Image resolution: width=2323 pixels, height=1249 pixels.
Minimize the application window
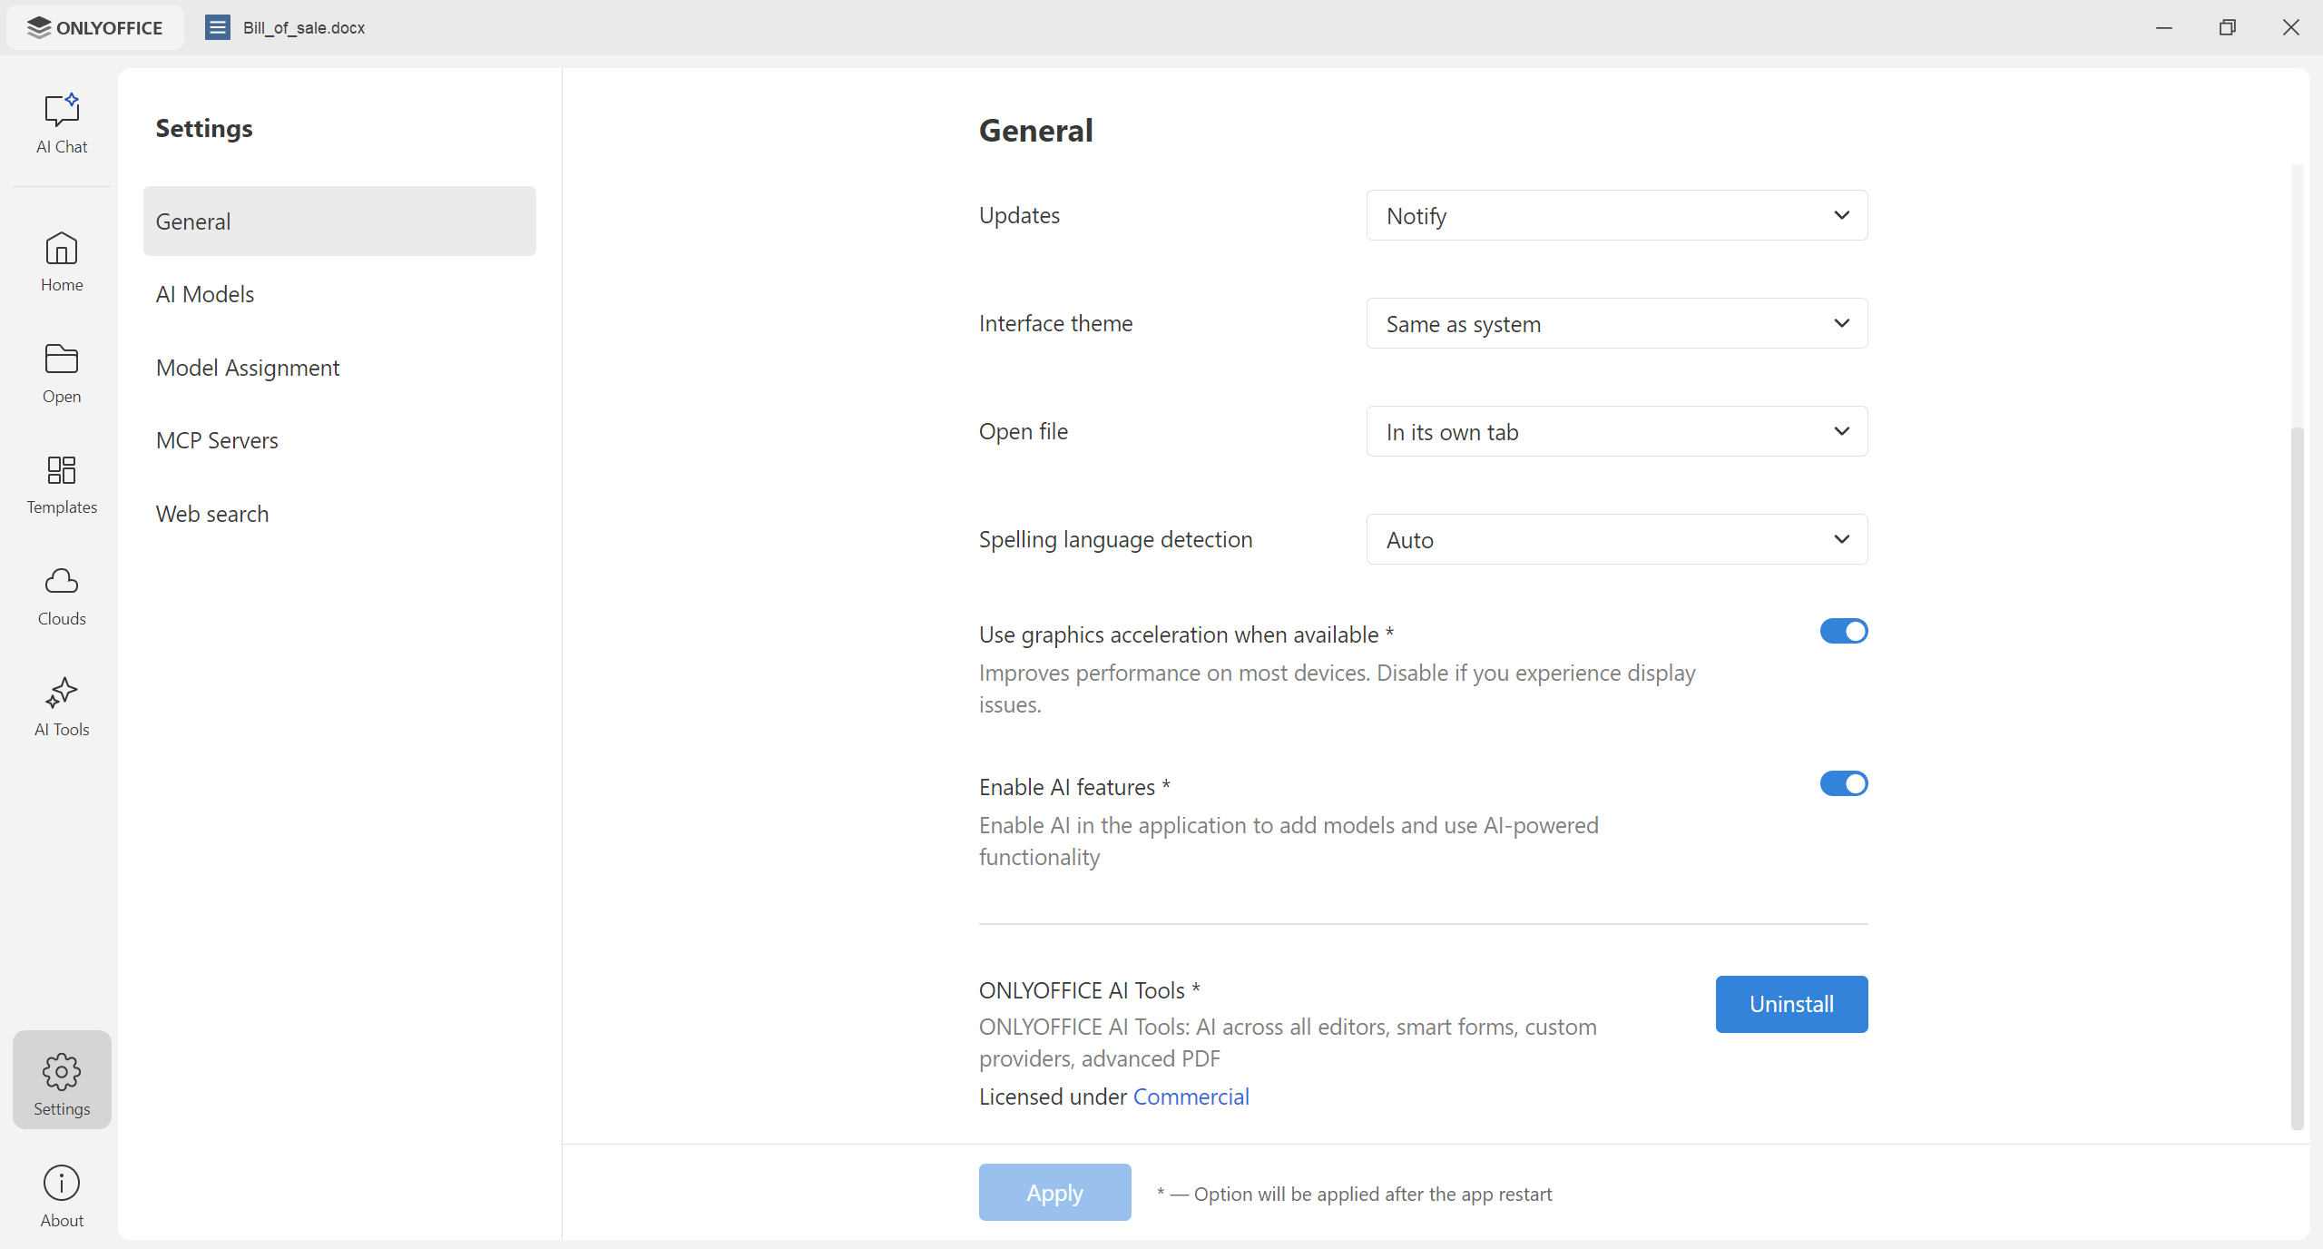coord(2164,27)
